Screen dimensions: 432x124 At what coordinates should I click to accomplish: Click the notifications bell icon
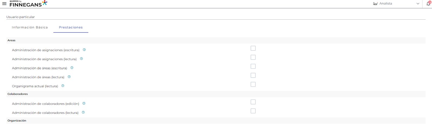pos(428,3)
